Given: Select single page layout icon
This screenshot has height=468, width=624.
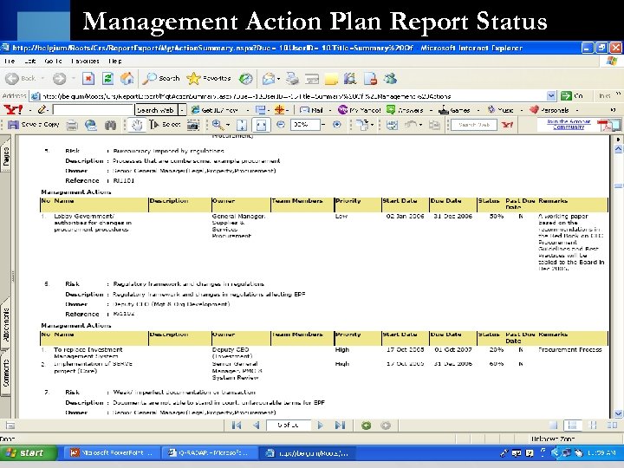Looking at the screenshot, I should pos(553,426).
